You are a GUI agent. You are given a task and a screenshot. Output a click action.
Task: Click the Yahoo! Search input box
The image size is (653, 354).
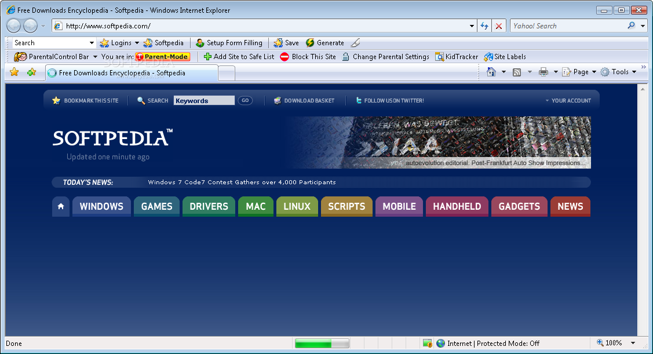pyautogui.click(x=568, y=26)
